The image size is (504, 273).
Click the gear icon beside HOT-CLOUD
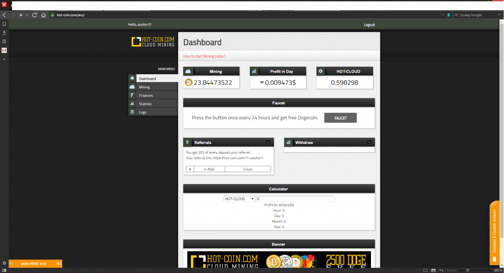coord(320,71)
